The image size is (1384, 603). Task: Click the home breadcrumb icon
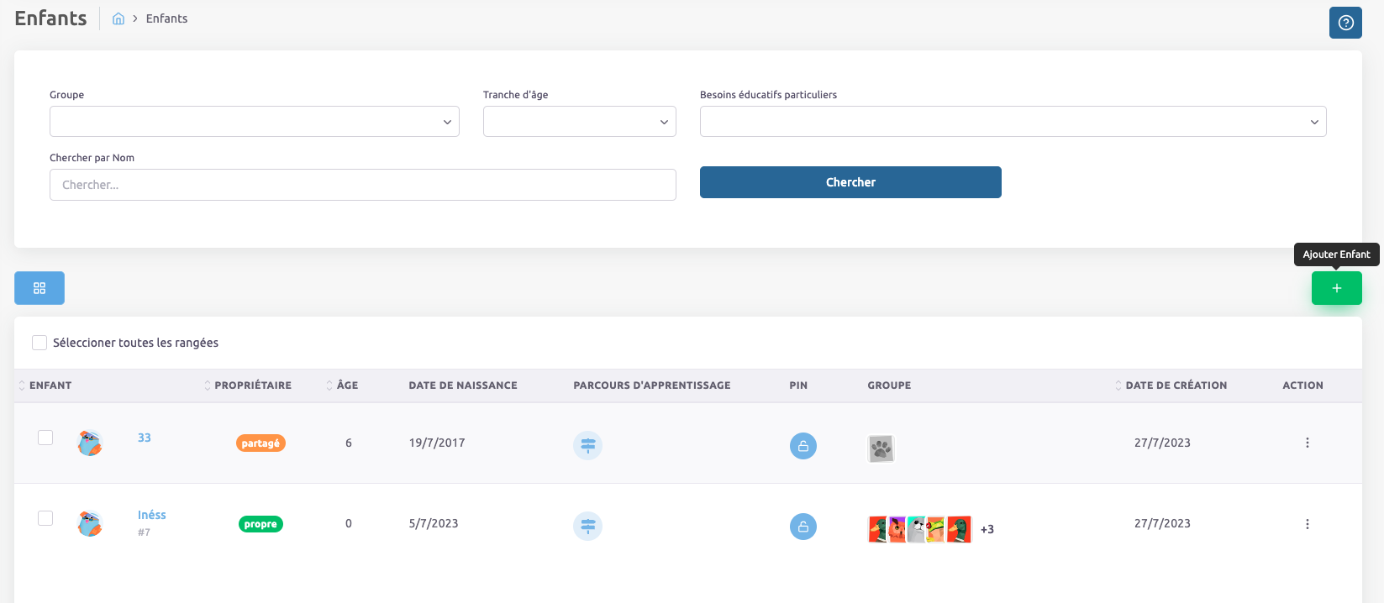click(118, 18)
